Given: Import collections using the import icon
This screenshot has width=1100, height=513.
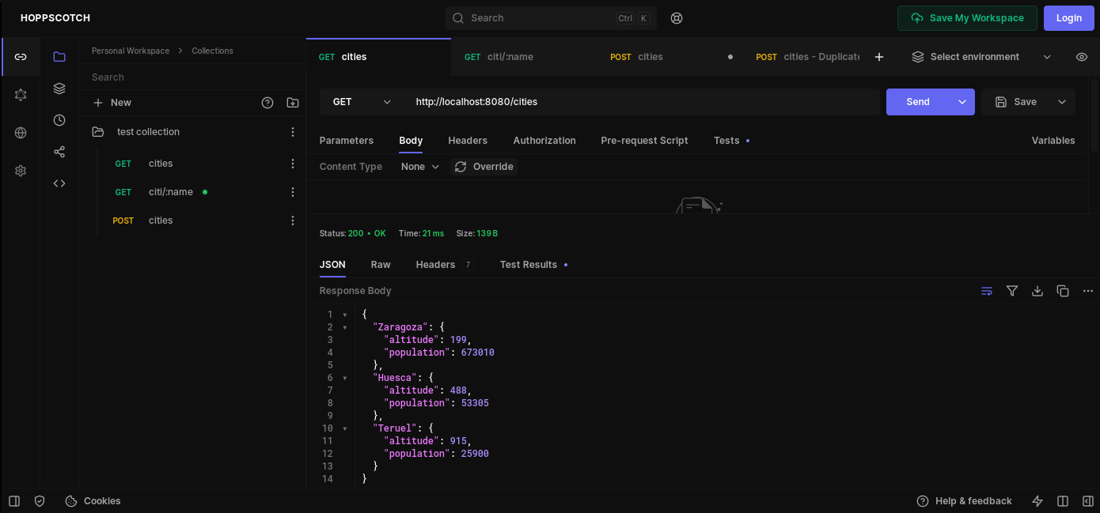Looking at the screenshot, I should coord(293,103).
